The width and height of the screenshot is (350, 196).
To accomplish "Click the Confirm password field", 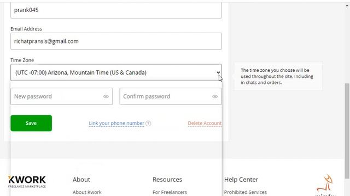I will coord(171,96).
